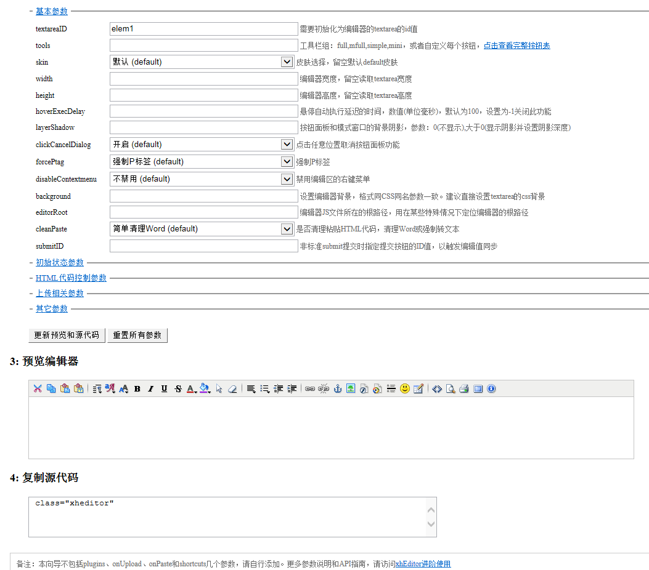The height and width of the screenshot is (570, 649).
Task: Click the 重置所有参数 button
Action: 137,335
